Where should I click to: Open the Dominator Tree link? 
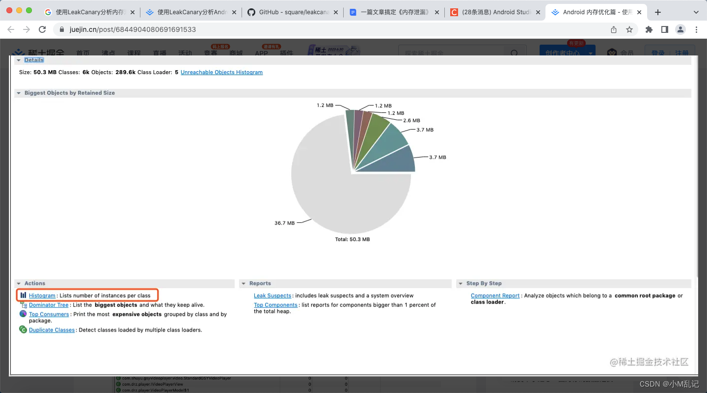coord(49,305)
